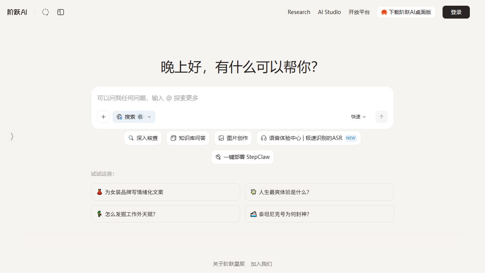Try the 人生最爽体验是什么? suggestion
485x273 pixels.
point(319,192)
